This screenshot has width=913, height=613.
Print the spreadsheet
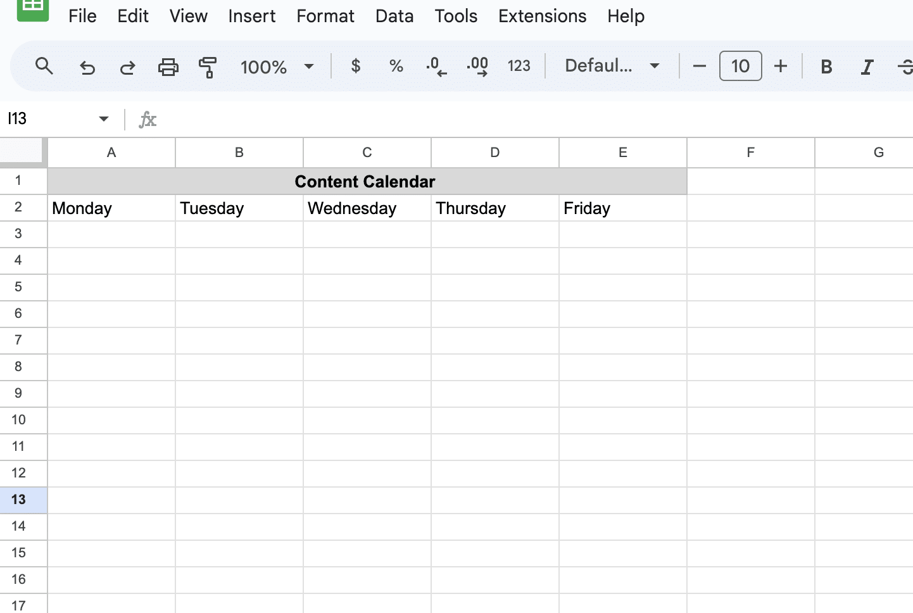point(168,66)
